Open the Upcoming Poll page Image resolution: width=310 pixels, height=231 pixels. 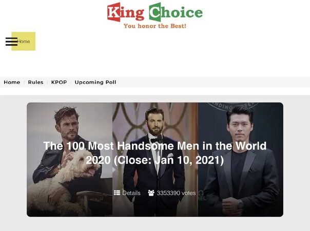(x=95, y=82)
